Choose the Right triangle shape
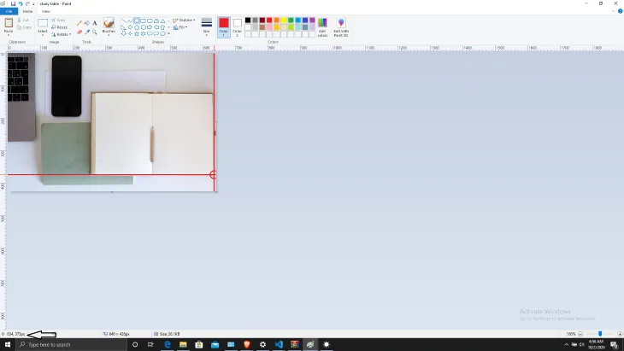 tap(123, 27)
